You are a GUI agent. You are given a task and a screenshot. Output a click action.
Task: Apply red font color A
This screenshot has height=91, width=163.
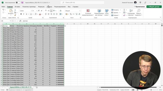[40, 14]
